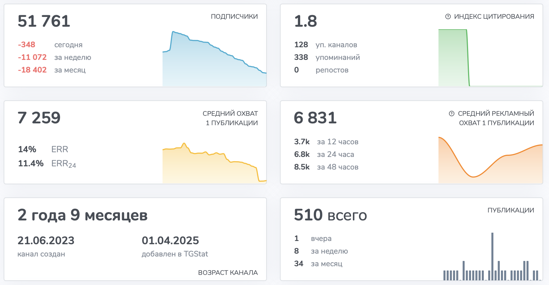Open the average reach yellow chart
This screenshot has height=285, width=549.
[215, 163]
